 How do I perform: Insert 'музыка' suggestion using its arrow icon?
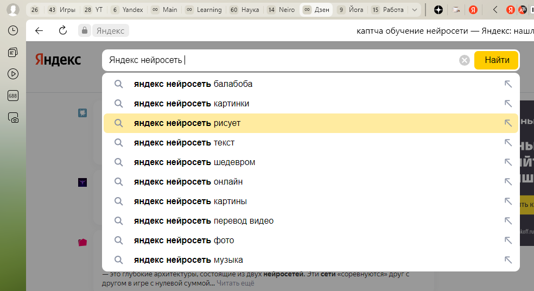click(x=508, y=260)
